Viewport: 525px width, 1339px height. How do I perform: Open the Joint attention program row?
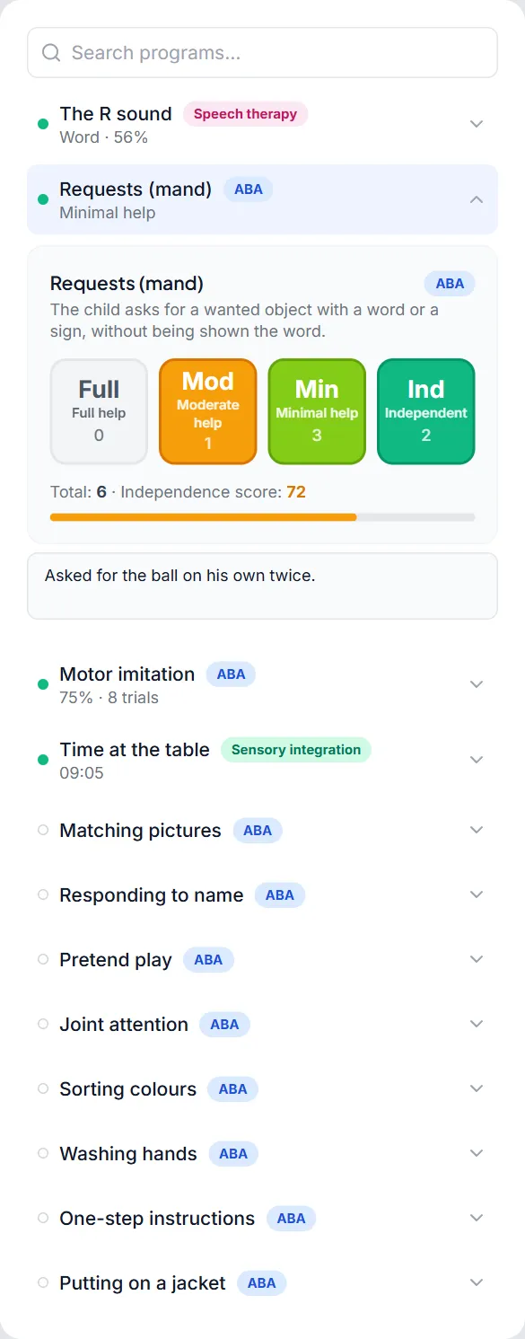[262, 1024]
